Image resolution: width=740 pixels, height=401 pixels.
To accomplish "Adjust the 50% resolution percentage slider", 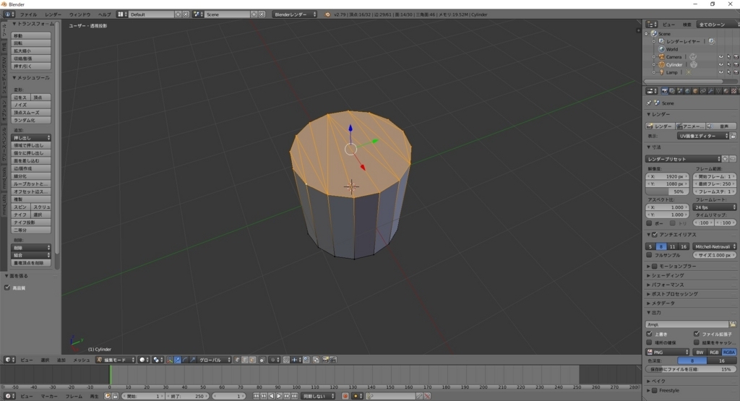I will click(x=667, y=191).
